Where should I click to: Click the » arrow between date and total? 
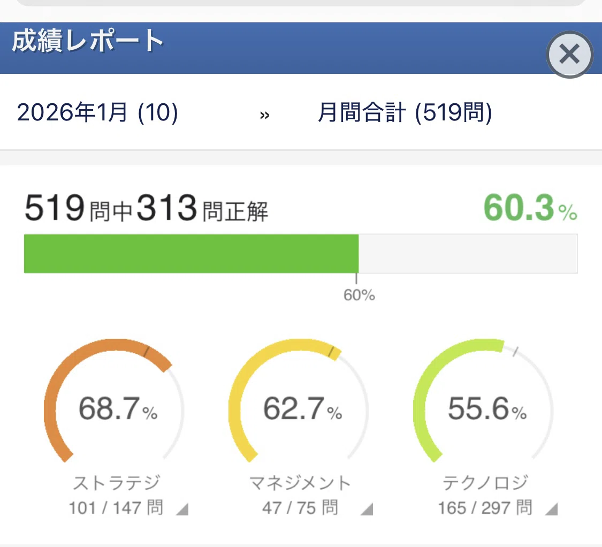coord(264,115)
